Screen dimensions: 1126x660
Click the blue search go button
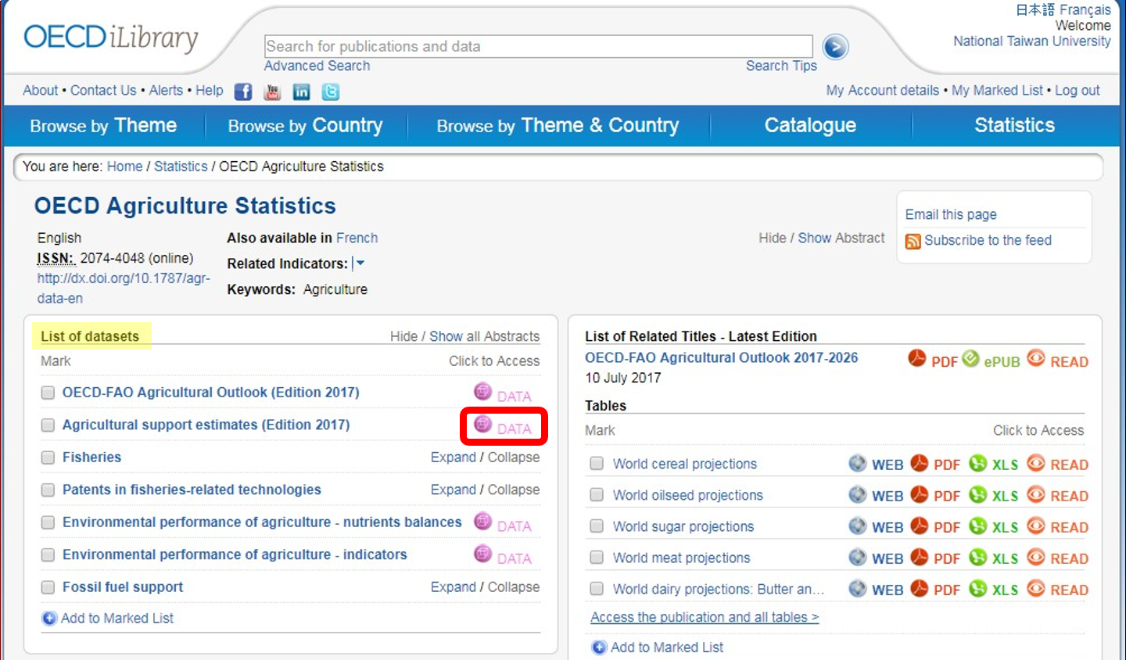tap(835, 48)
